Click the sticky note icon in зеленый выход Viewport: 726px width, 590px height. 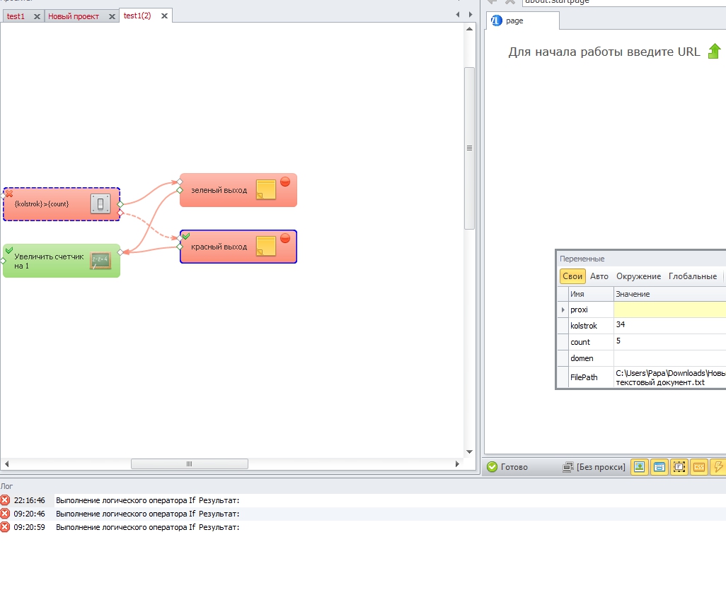(266, 189)
